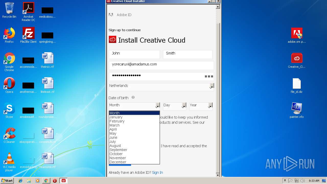Choose July from month list

(x=134, y=142)
